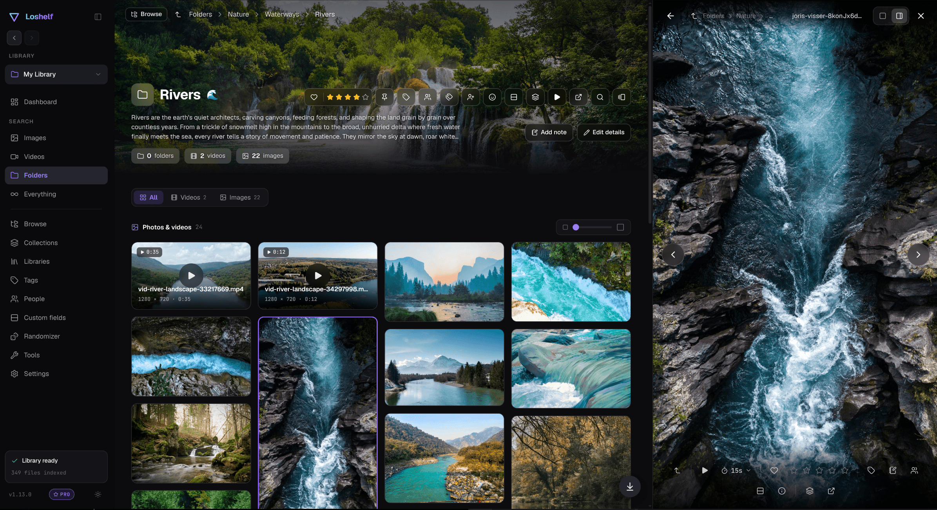Add note icon in preview panel
The width and height of the screenshot is (937, 510).
[x=893, y=470]
